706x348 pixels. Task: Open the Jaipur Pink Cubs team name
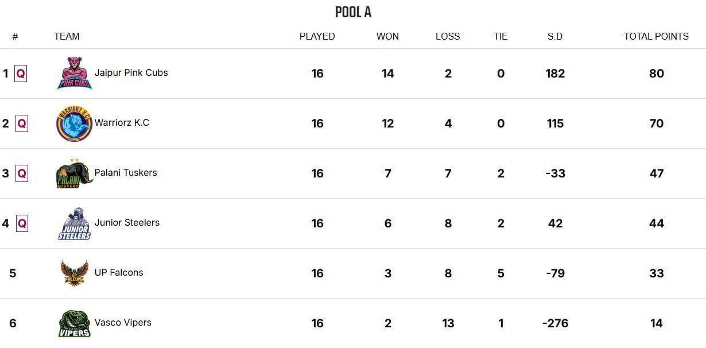131,73
